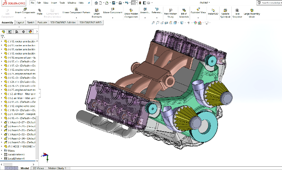Click the Search Knowledge Base field

271,3
